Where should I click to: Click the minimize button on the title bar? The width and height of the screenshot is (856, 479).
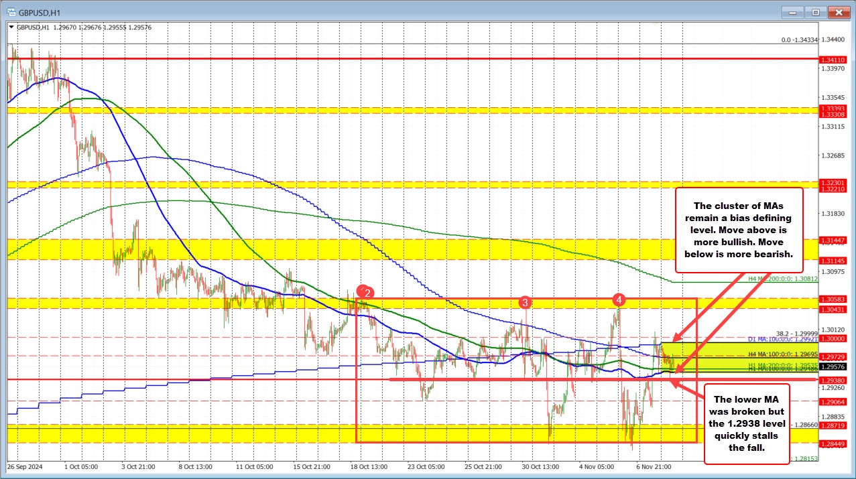point(792,11)
